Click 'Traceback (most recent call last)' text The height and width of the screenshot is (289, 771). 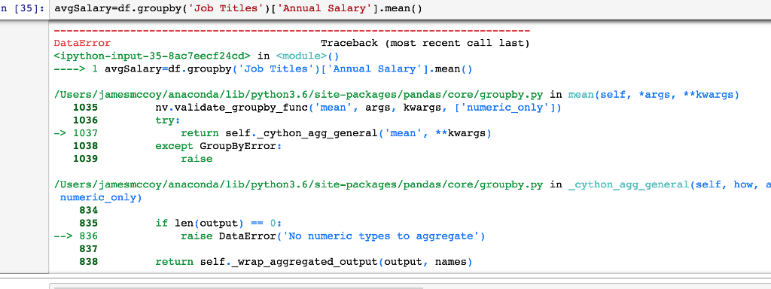pos(425,43)
